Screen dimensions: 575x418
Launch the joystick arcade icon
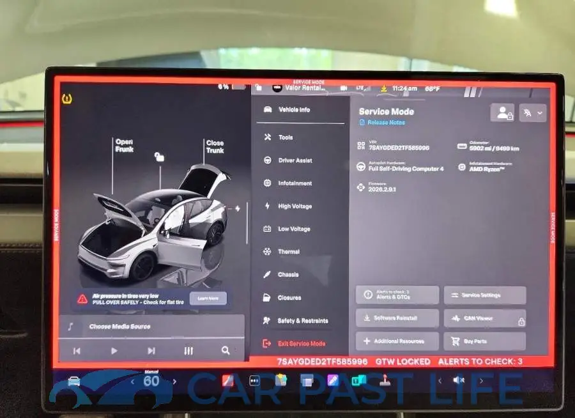[x=385, y=380]
